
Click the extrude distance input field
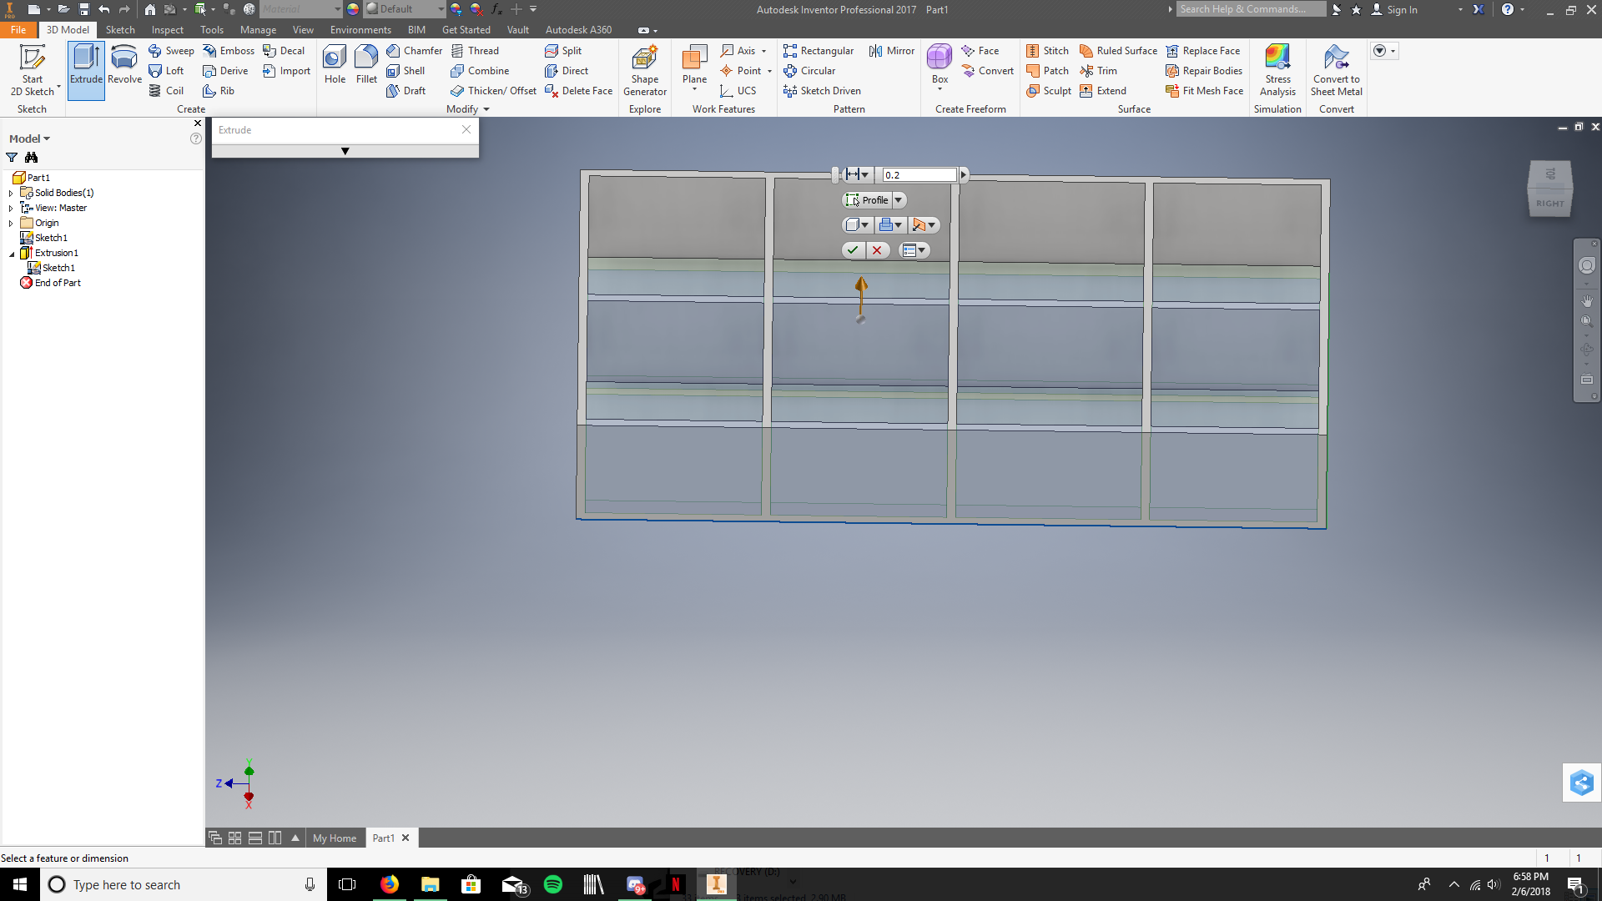[x=919, y=175]
